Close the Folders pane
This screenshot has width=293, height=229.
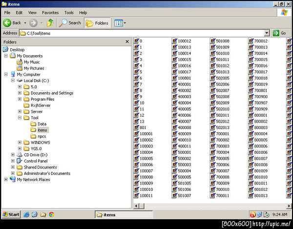coord(127,42)
